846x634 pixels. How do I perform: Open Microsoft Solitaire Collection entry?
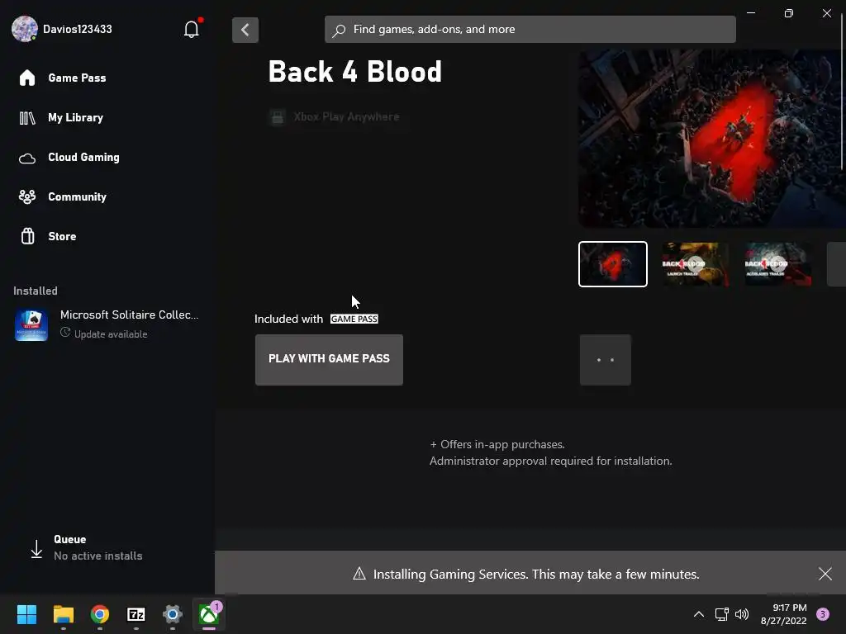tap(107, 324)
